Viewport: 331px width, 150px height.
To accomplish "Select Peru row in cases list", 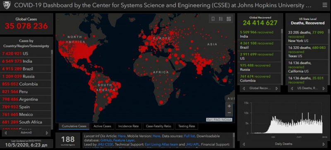I will 26,92.
